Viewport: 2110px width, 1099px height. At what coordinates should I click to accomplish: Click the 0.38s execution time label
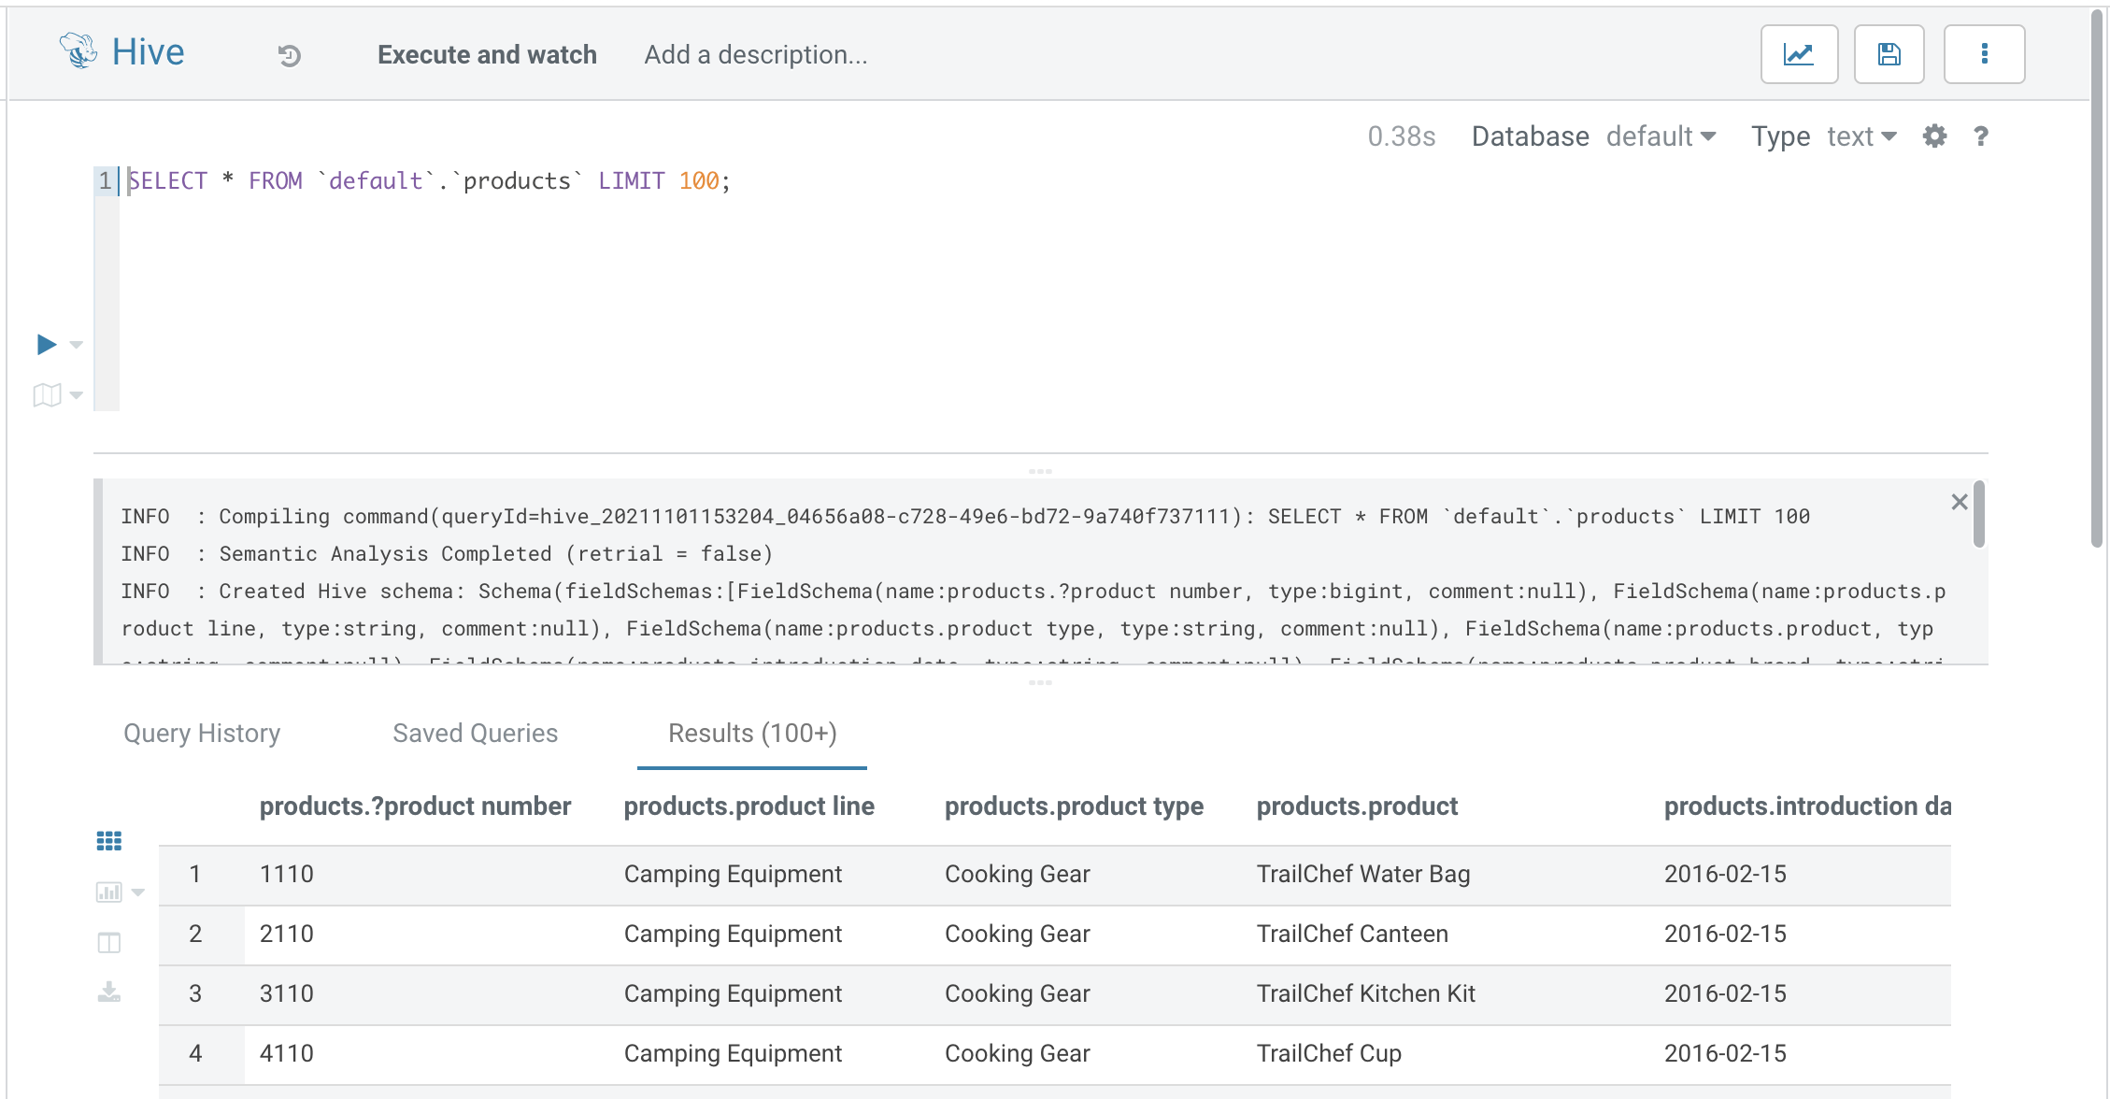[1402, 136]
